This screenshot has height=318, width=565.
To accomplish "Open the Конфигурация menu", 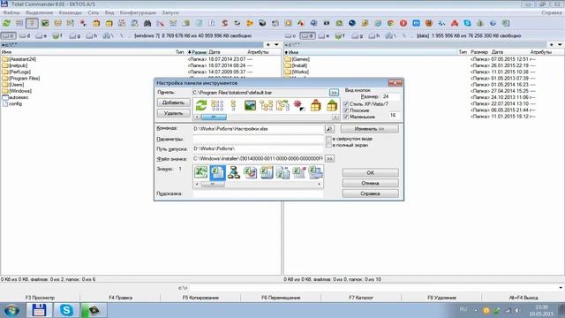I will tap(138, 12).
